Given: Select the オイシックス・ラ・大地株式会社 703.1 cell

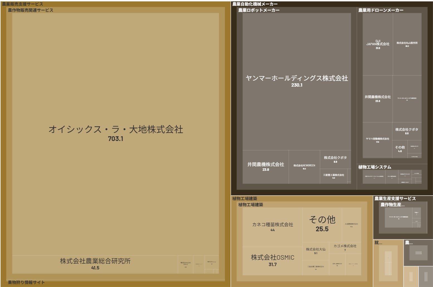Looking at the screenshot, I should (x=115, y=134).
